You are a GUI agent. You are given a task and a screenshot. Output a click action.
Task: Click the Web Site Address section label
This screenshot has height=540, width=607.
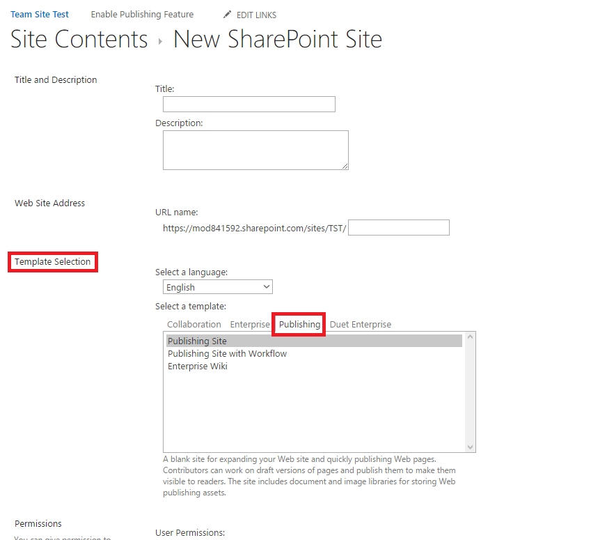click(49, 203)
